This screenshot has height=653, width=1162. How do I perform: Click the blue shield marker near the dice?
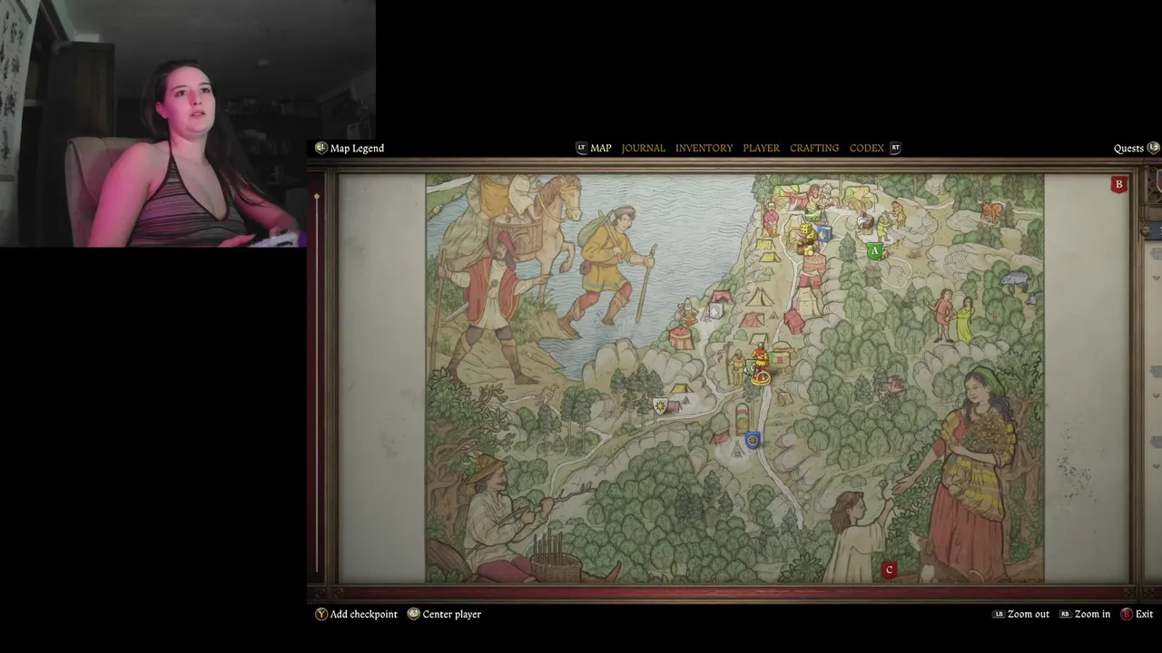[822, 235]
